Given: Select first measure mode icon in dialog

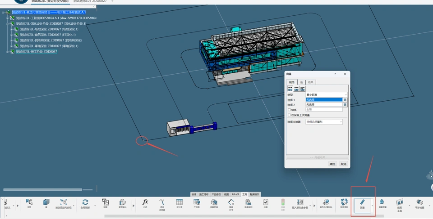Looking at the screenshot, I should pyautogui.click(x=290, y=89).
